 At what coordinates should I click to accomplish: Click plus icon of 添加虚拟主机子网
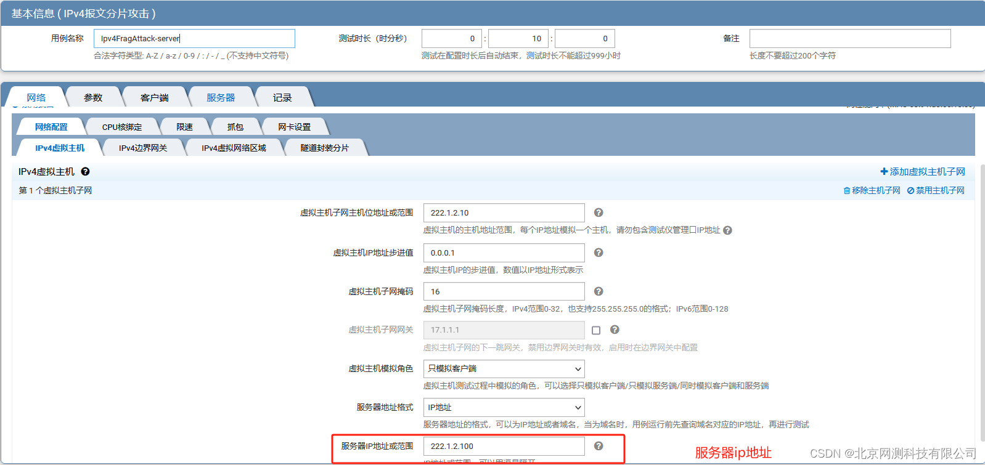tap(884, 172)
